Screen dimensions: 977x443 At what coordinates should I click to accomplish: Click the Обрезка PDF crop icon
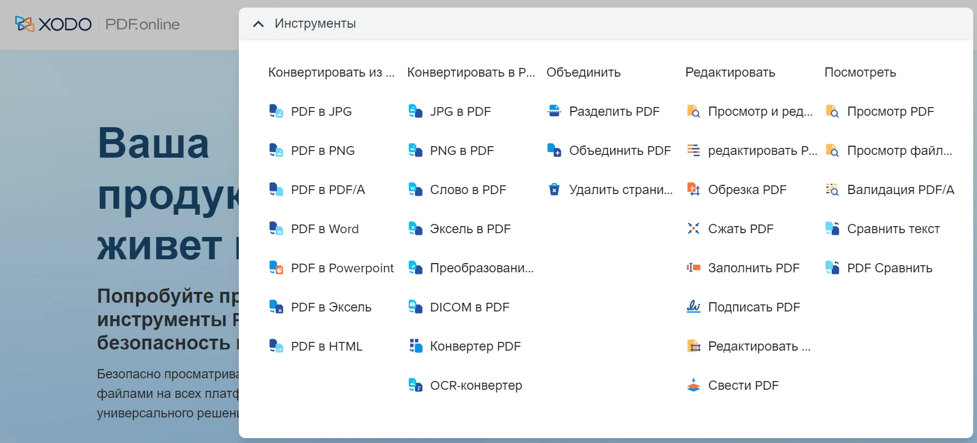[x=694, y=190]
